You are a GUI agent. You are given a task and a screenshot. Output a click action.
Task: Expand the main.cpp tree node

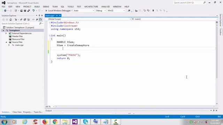click(9, 45)
